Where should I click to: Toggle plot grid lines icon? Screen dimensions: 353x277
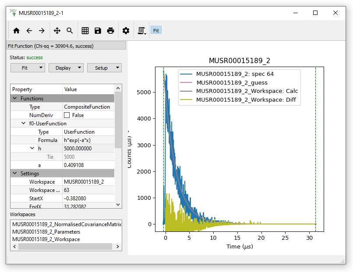85,31
